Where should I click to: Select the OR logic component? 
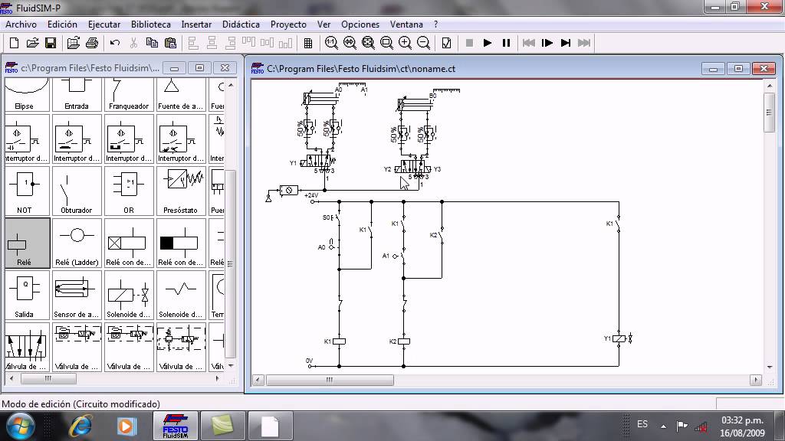[x=129, y=191]
